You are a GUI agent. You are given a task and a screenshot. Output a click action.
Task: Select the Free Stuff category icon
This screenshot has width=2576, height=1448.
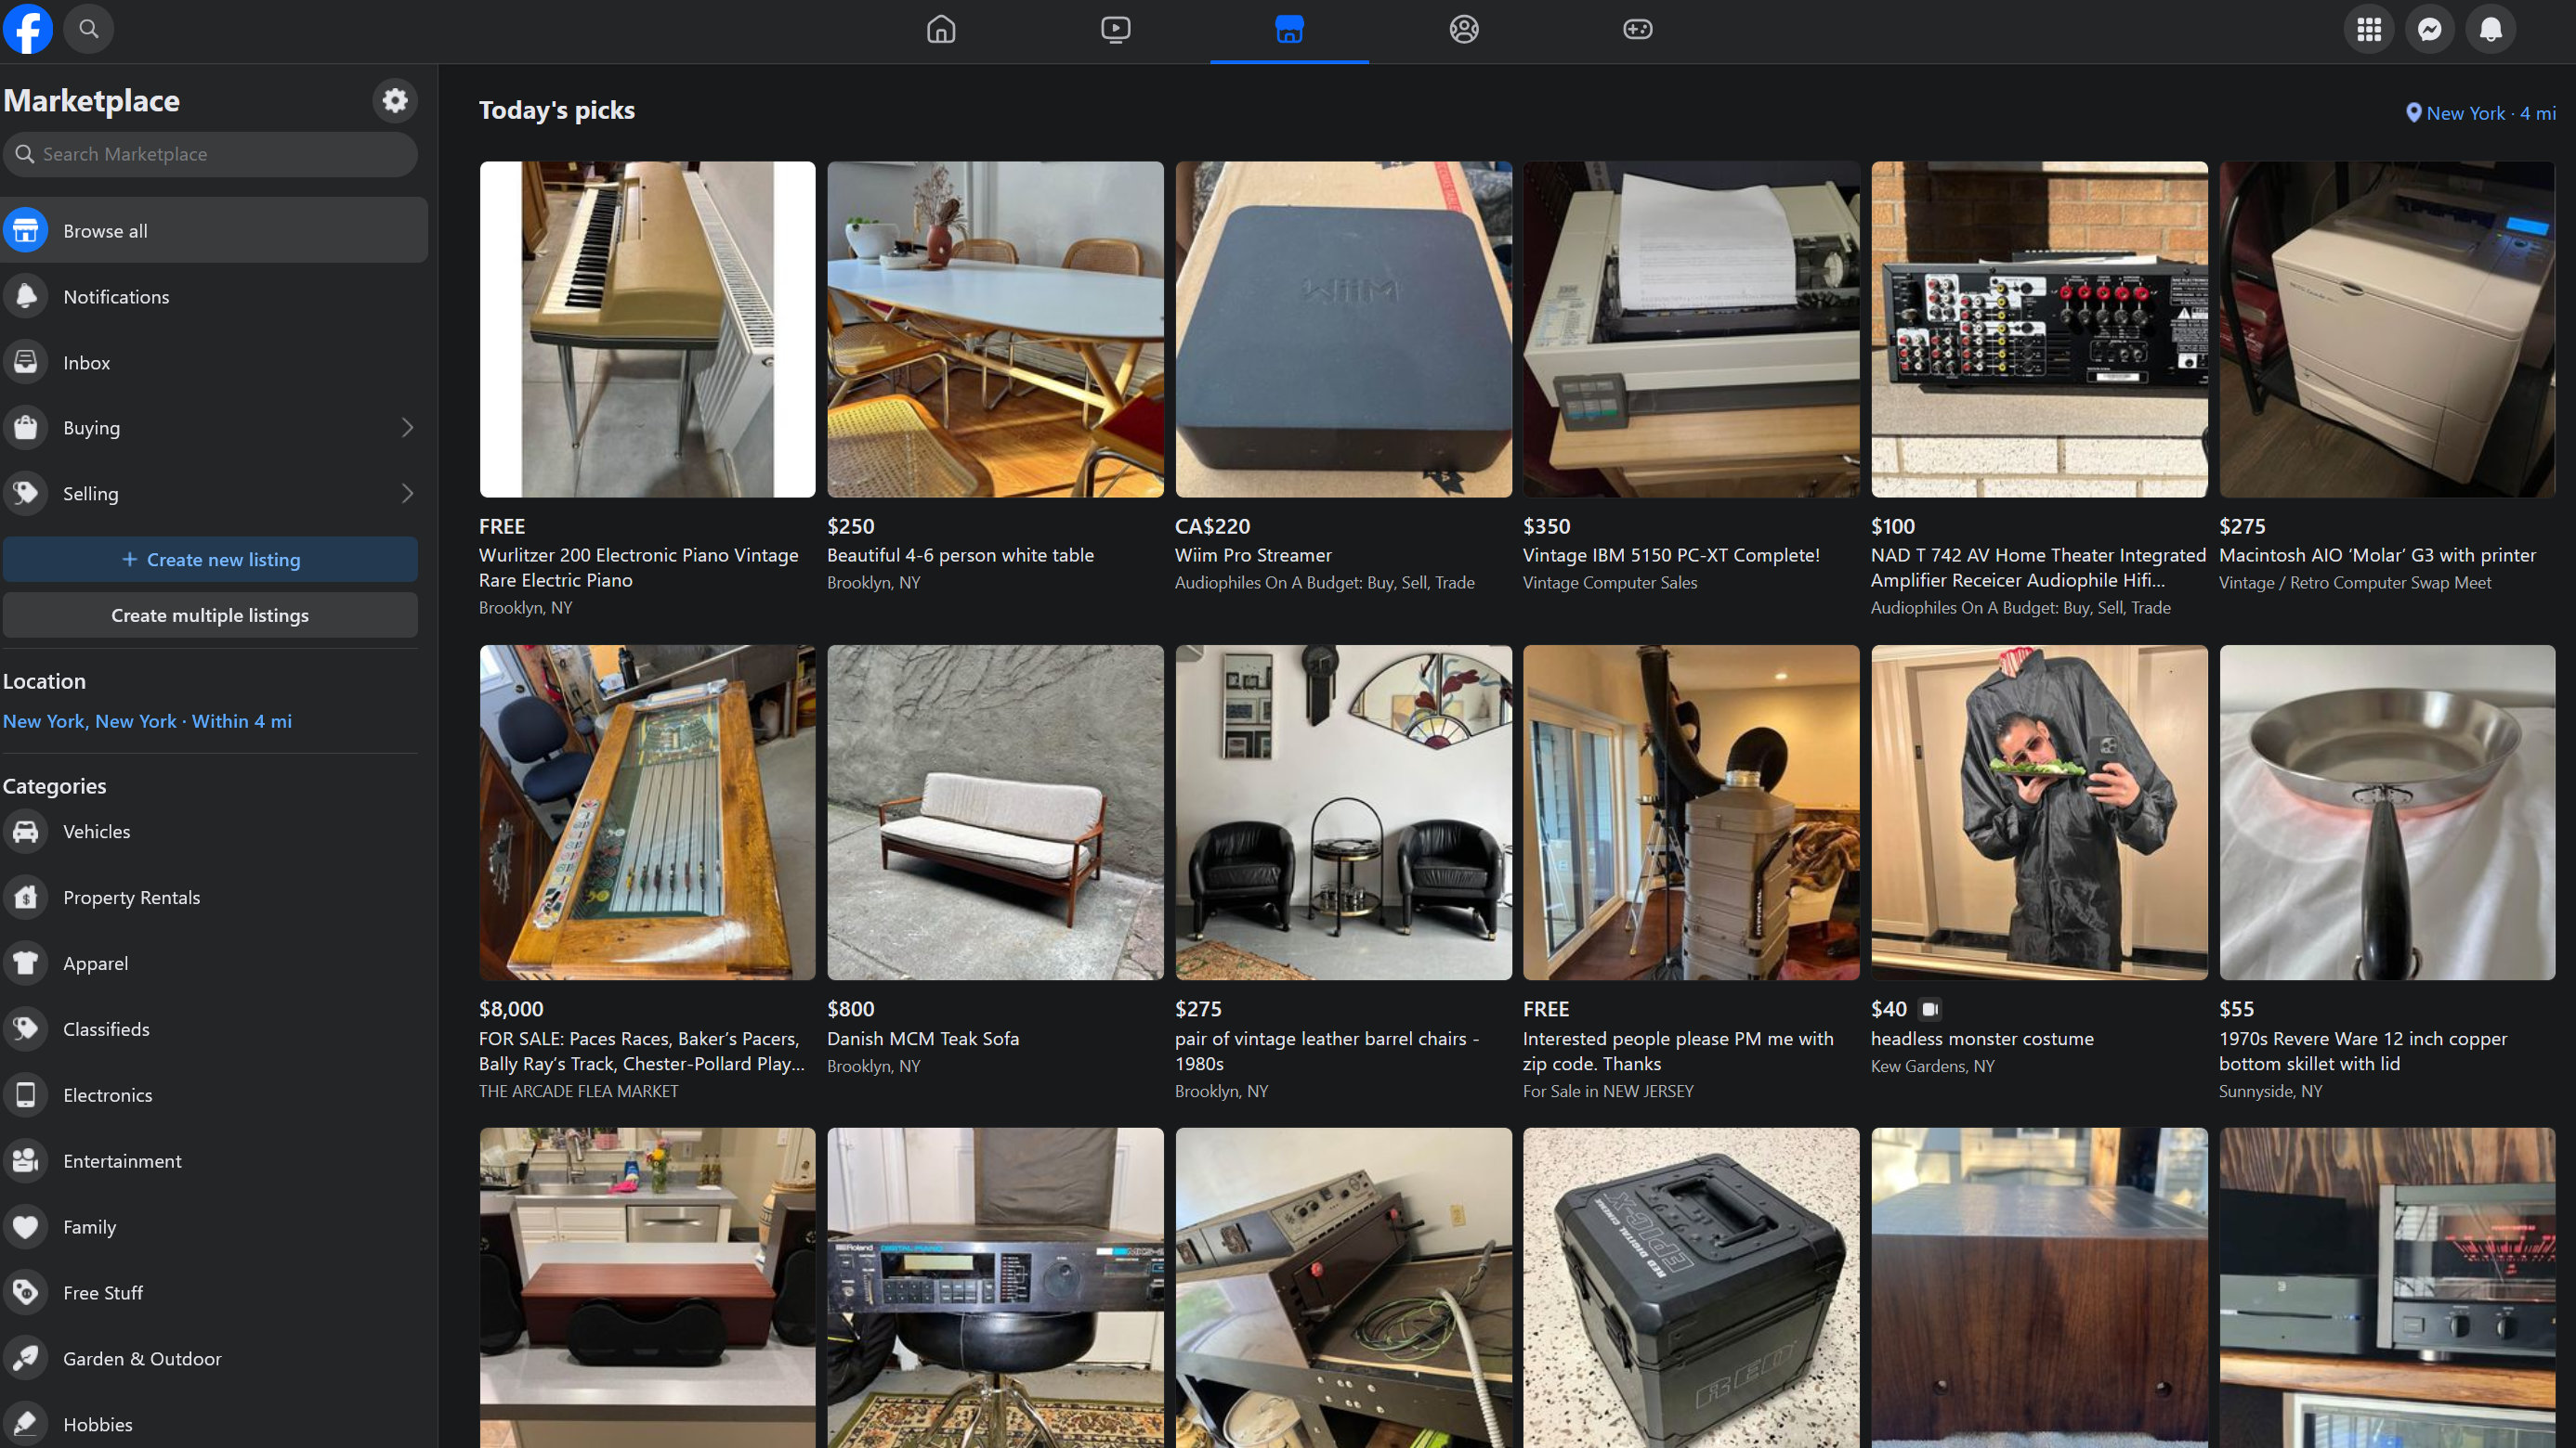[26, 1292]
